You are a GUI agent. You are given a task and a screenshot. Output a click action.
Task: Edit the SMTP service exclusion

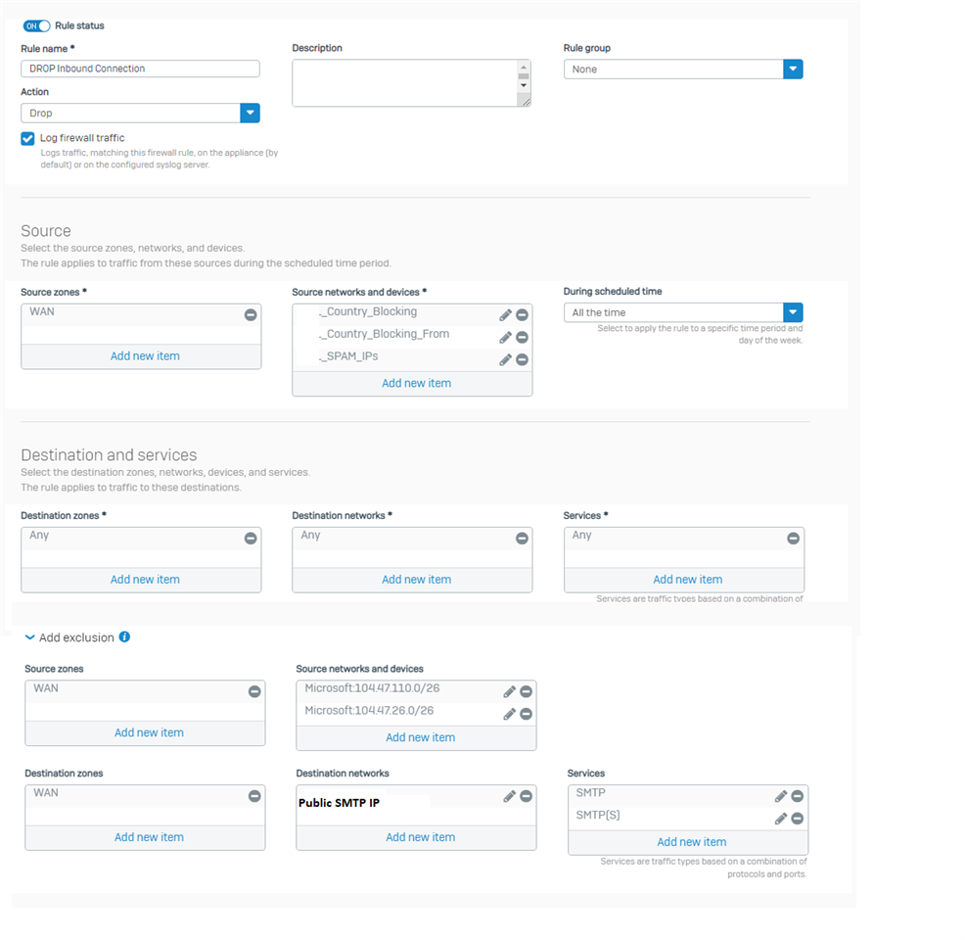[x=781, y=797]
